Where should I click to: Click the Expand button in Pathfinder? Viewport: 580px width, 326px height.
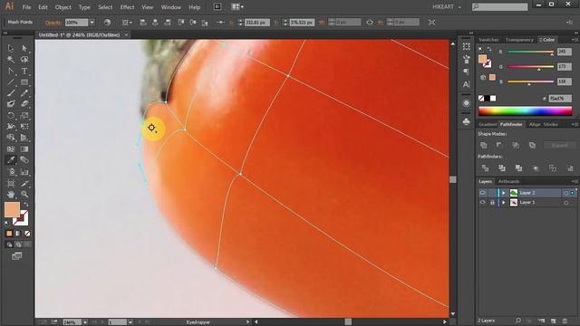click(x=560, y=145)
